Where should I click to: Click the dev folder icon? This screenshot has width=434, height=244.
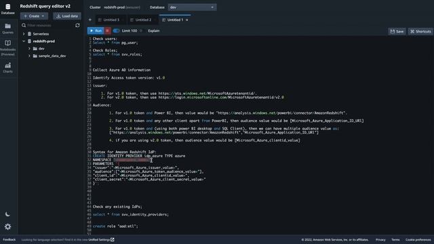[x=35, y=48]
